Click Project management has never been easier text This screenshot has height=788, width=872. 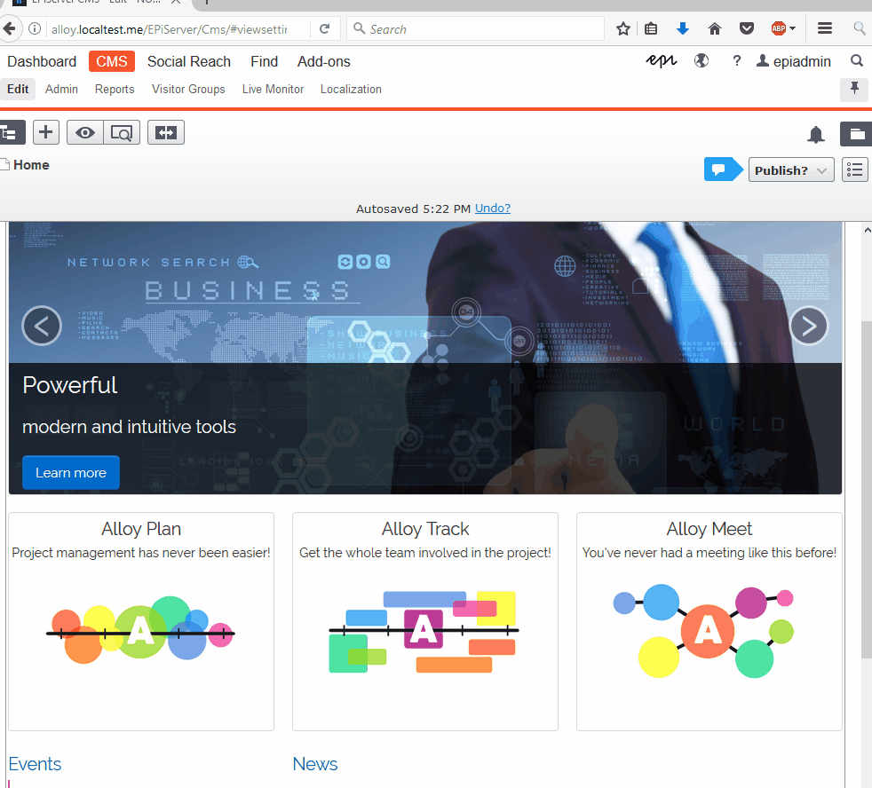[141, 553]
